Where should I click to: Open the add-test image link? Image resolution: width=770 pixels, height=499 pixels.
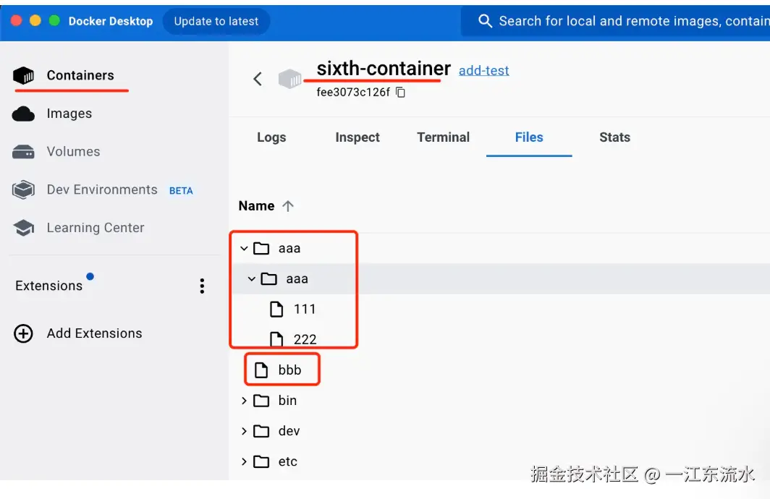483,70
